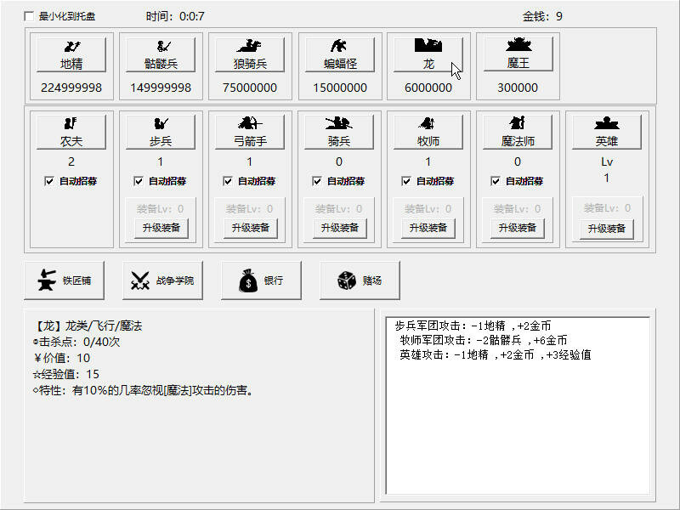Select the 龙 dragon enemy icon

pyautogui.click(x=428, y=53)
